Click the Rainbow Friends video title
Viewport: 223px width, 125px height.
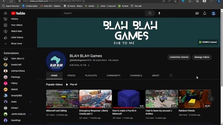click(187, 111)
